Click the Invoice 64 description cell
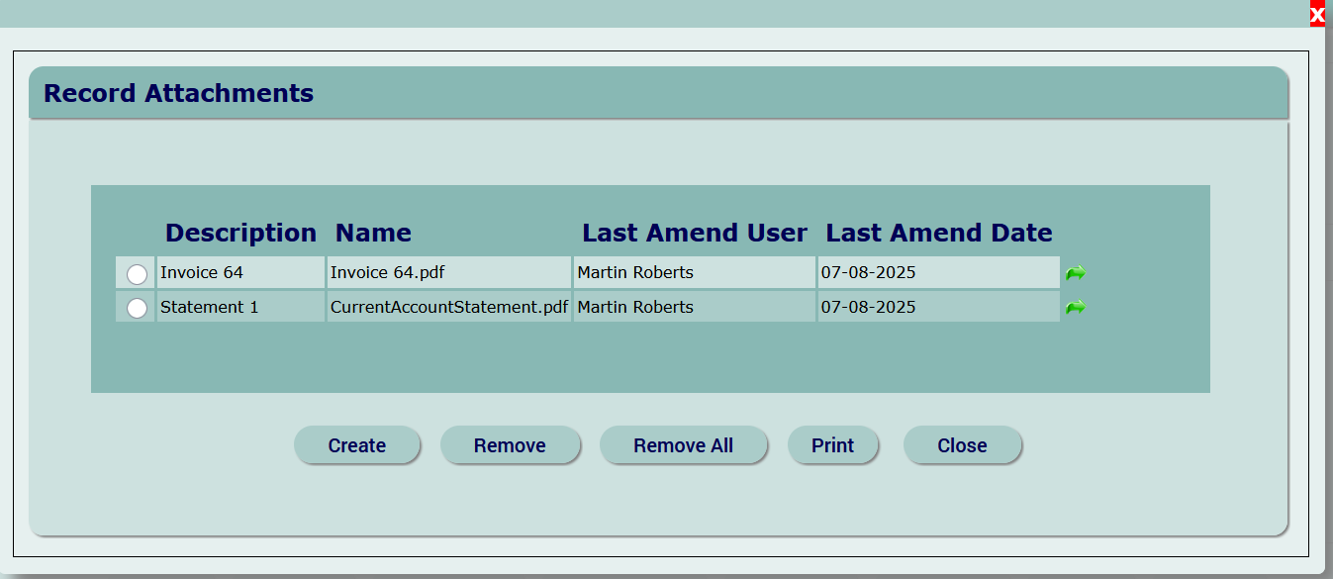 (202, 273)
